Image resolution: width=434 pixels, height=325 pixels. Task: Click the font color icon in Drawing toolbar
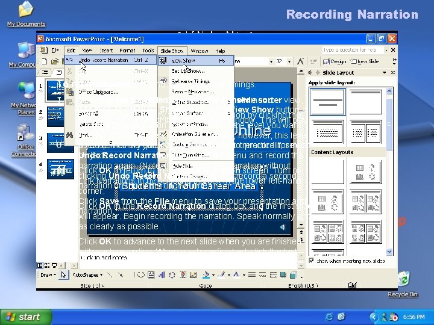pos(236,274)
